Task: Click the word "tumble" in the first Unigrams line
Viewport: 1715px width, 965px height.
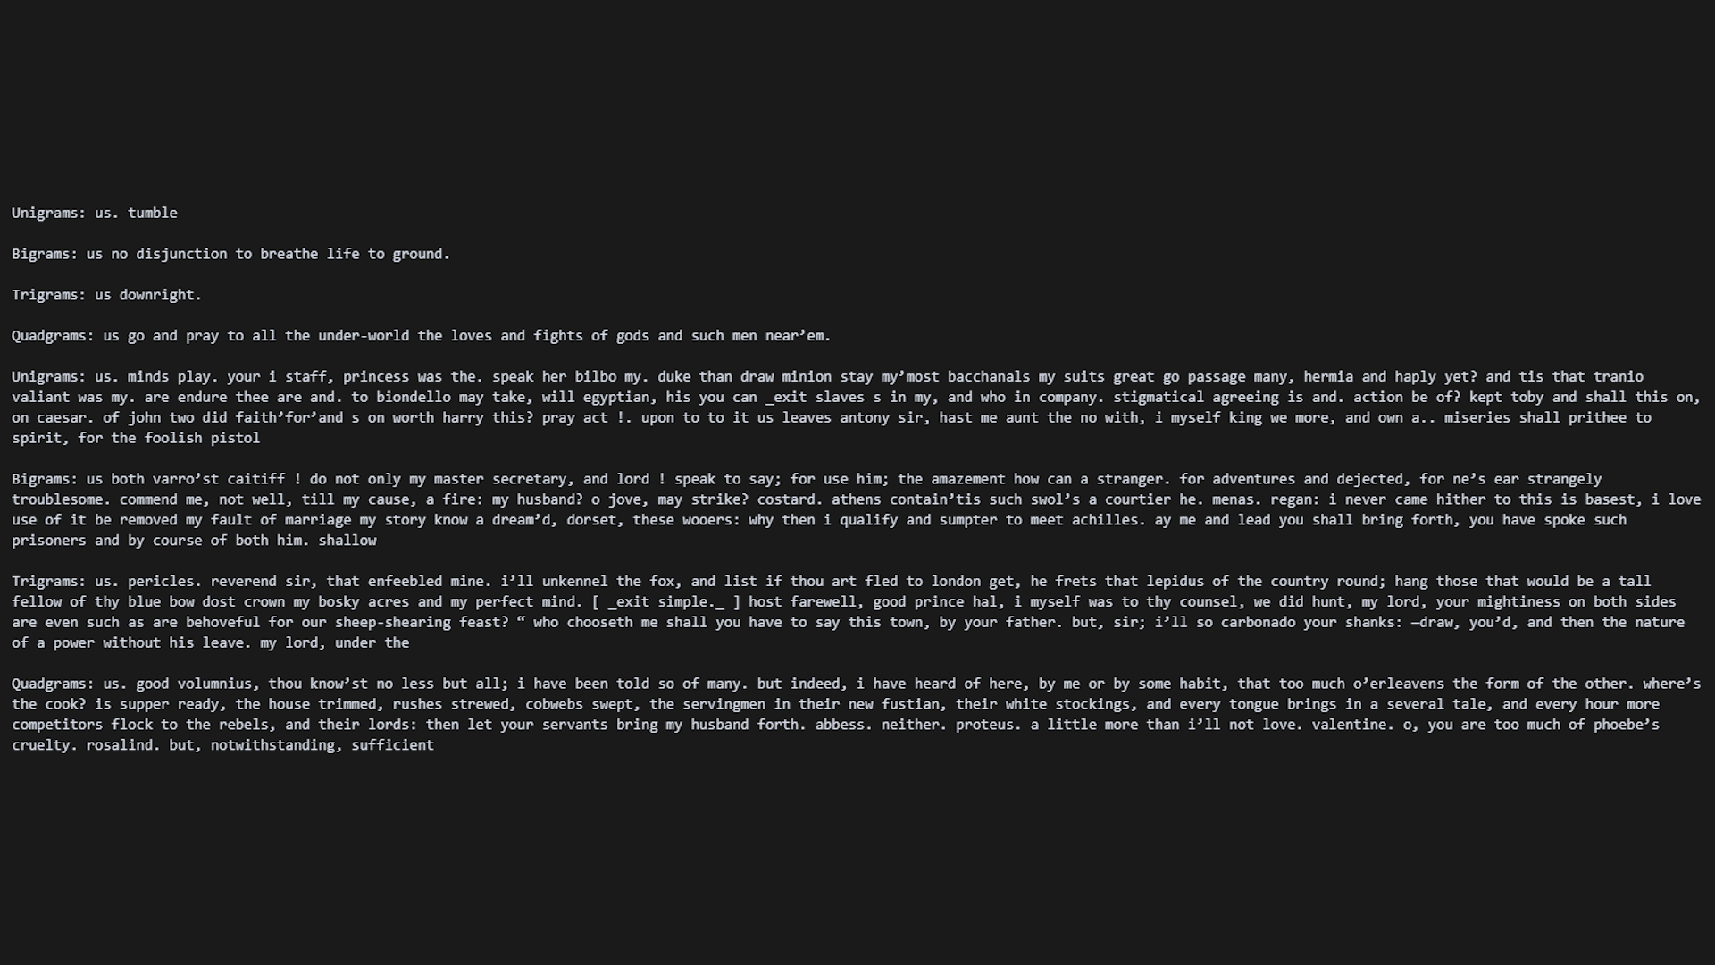Action: 152,213
